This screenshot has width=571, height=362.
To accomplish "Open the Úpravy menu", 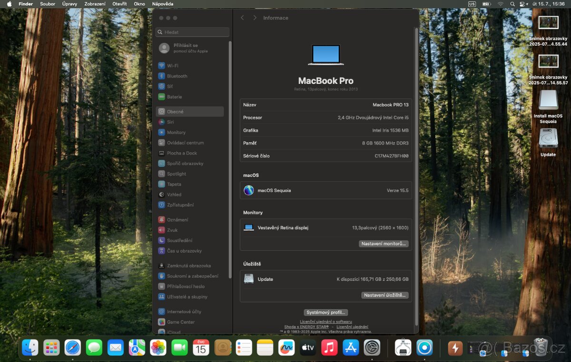I will tap(69, 4).
